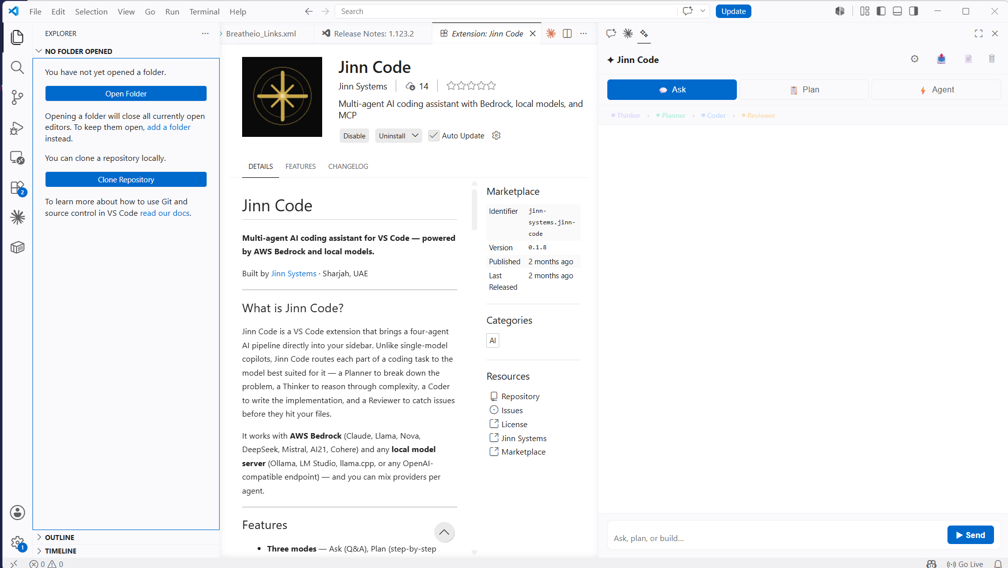Follow the 'add a folder' link
Image resolution: width=1008 pixels, height=568 pixels.
click(x=169, y=127)
